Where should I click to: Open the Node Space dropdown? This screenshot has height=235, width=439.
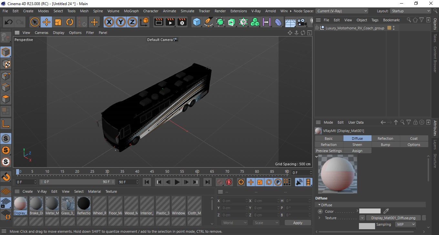342,11
